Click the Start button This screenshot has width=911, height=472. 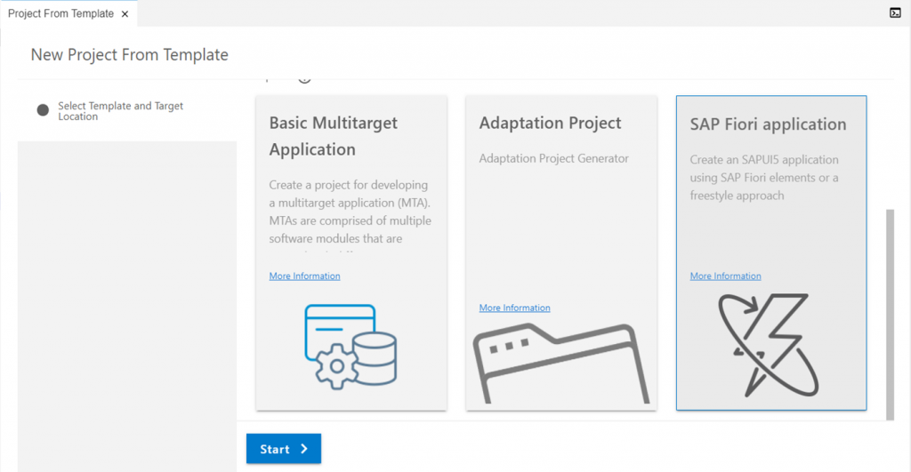click(284, 448)
